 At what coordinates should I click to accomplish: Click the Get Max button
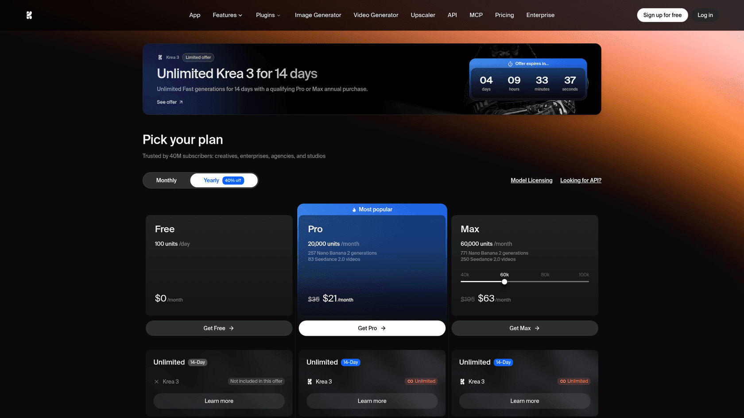pyautogui.click(x=525, y=328)
